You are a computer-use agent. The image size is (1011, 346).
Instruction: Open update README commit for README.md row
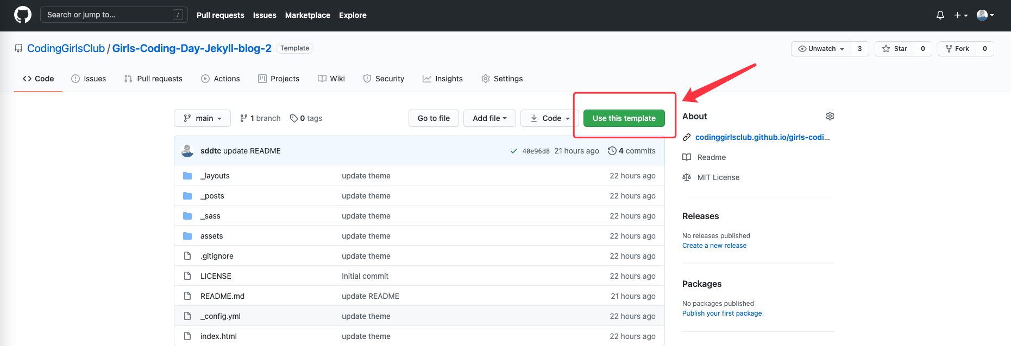click(x=371, y=296)
